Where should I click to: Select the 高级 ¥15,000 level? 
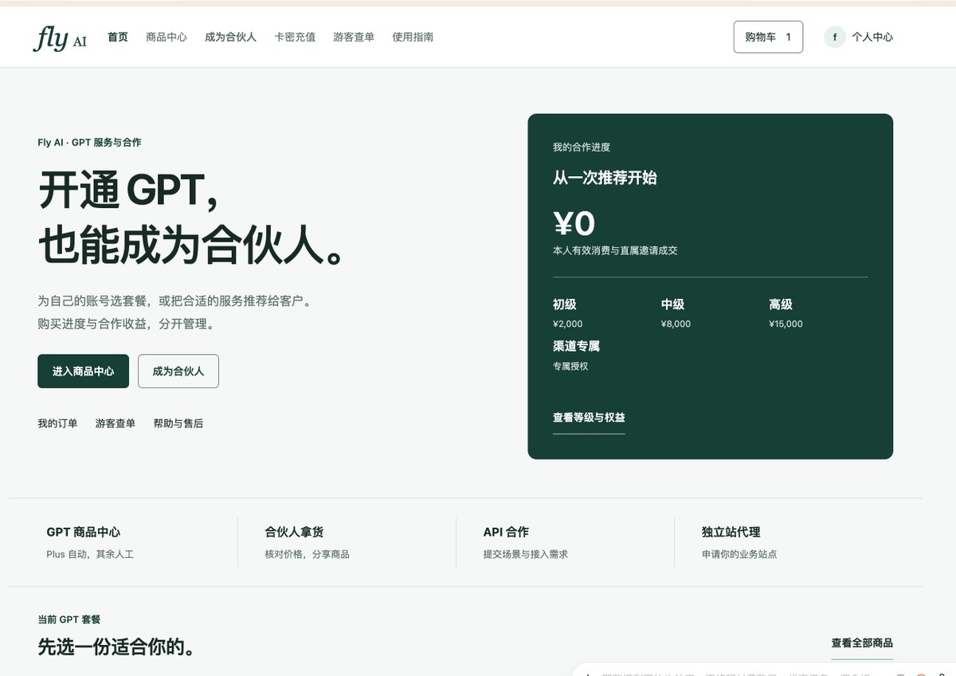[x=786, y=312]
